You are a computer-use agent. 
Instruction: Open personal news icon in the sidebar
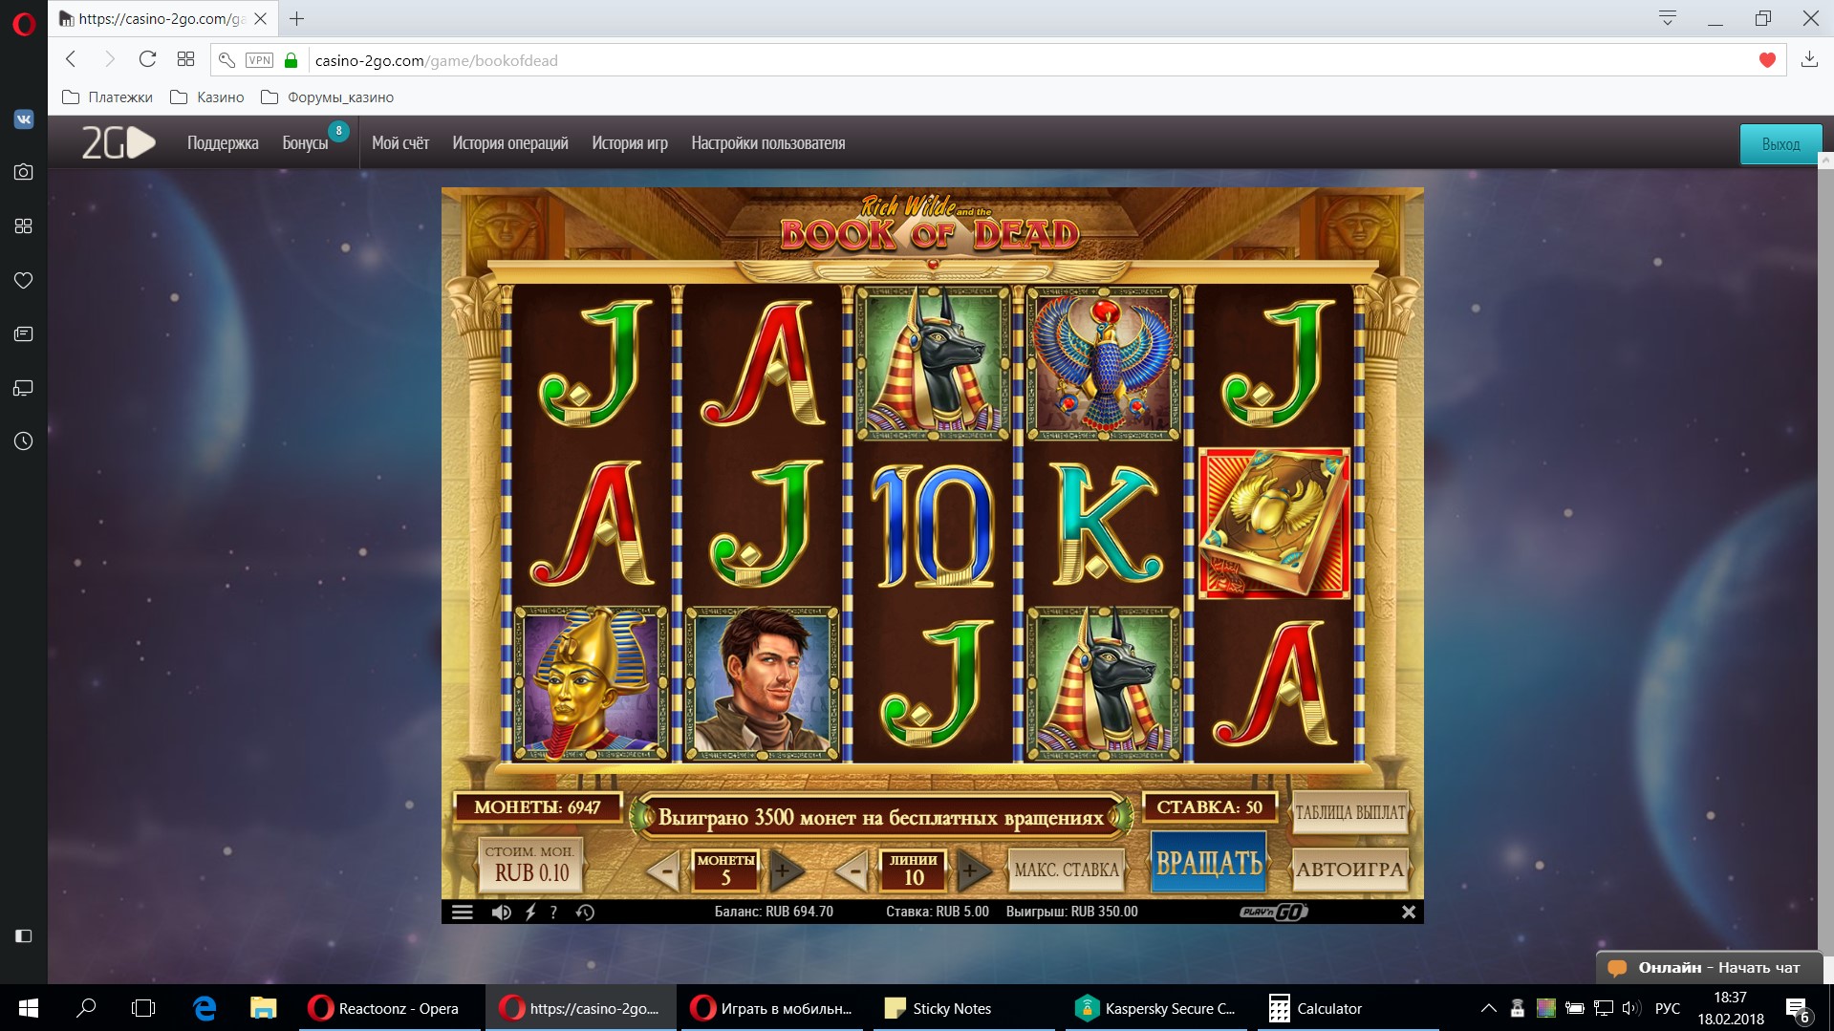[24, 334]
